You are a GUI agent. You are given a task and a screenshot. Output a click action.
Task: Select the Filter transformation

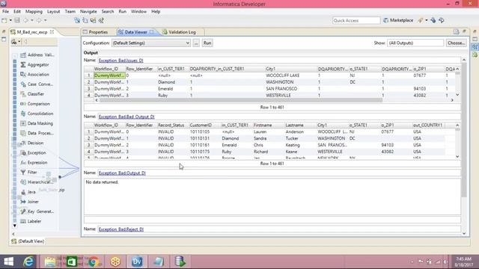click(28, 173)
